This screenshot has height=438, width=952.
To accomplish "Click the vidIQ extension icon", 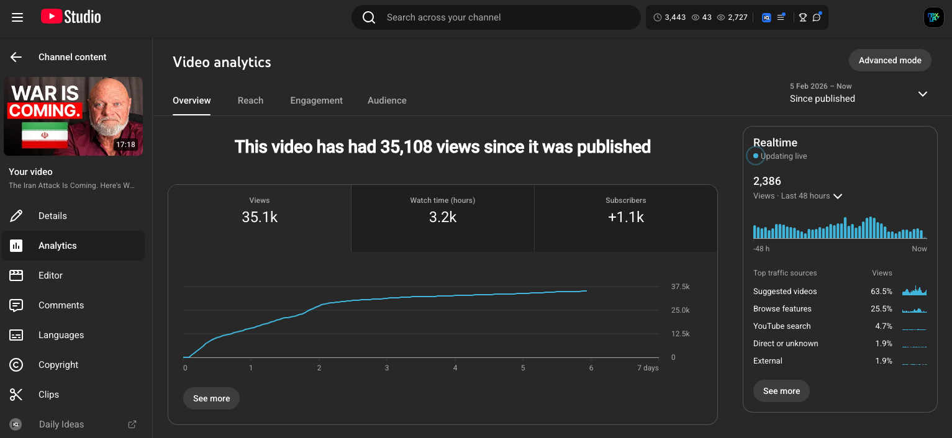I will (x=766, y=17).
